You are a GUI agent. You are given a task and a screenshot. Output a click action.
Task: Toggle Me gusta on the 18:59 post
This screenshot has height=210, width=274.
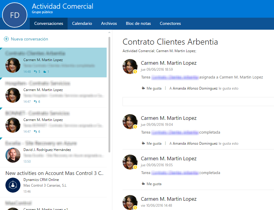[x=151, y=88]
